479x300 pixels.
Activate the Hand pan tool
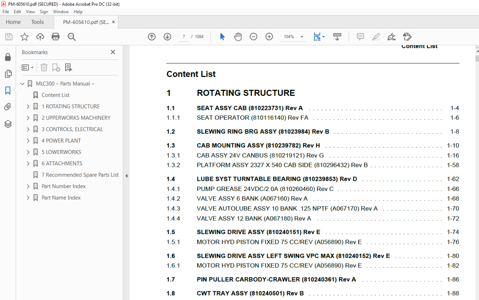[x=238, y=37]
